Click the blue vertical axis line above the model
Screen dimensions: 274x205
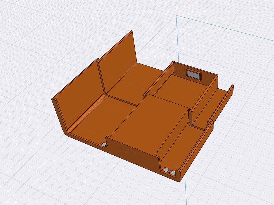[x=177, y=38]
